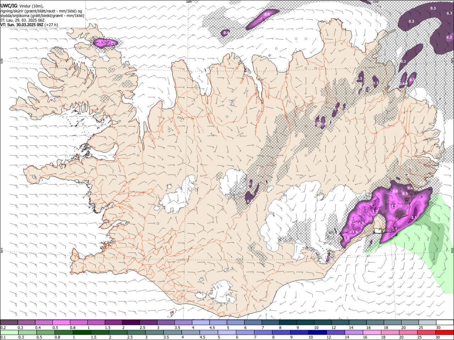Pick white 30 swatch in upper legend
Screen dimensions: 454x340
(x=445, y=322)
